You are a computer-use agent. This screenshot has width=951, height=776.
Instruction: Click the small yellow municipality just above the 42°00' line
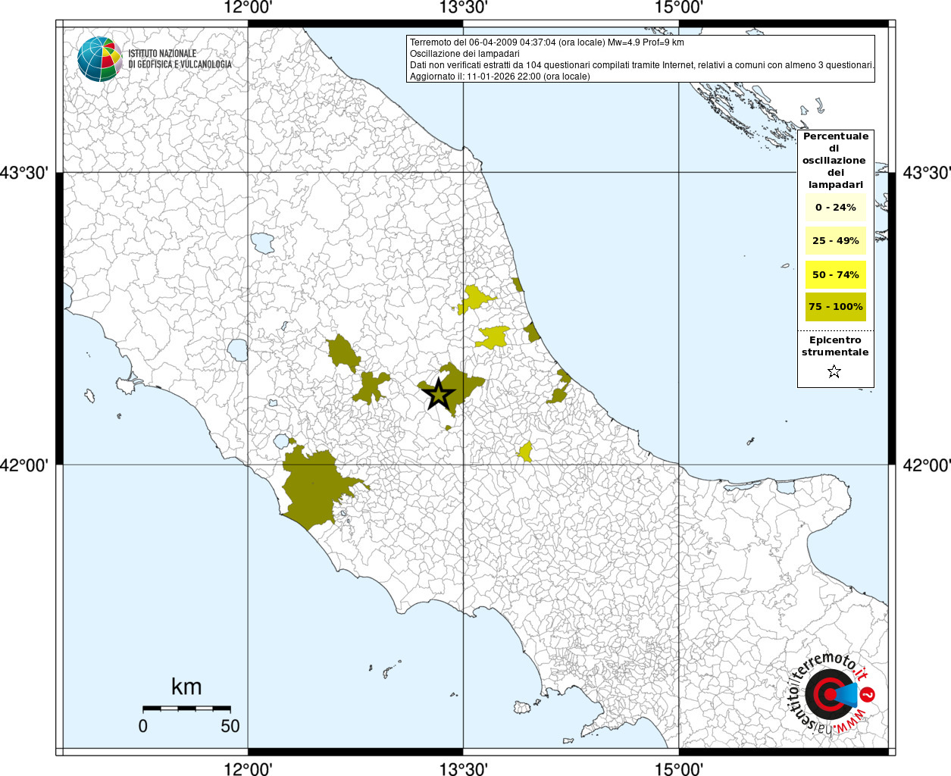[525, 452]
